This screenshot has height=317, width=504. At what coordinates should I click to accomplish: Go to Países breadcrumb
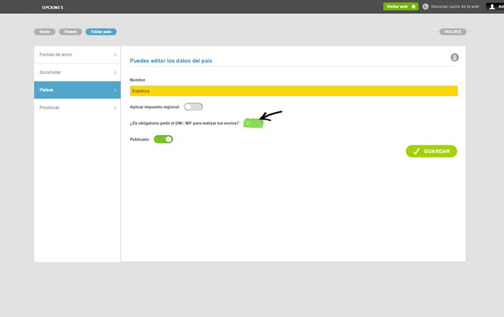71,32
